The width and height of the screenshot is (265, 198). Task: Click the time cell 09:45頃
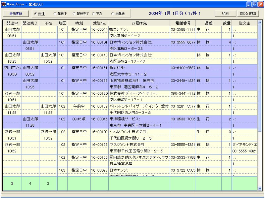click(79, 119)
